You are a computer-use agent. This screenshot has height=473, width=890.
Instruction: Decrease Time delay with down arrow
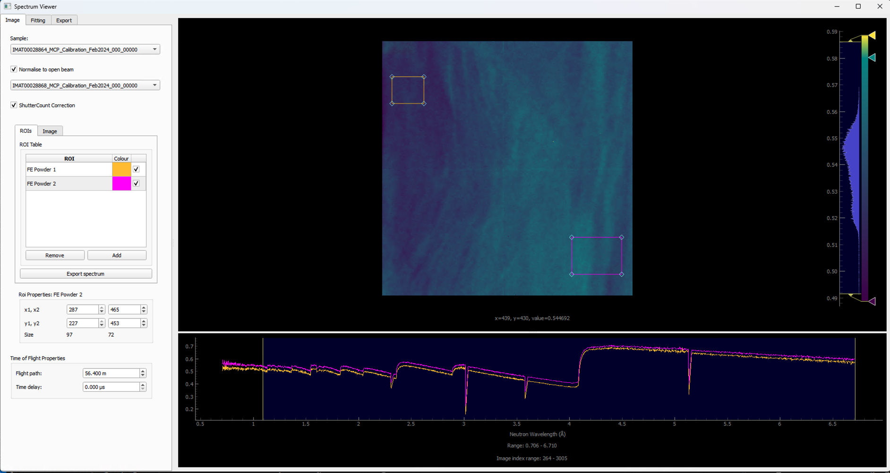coord(143,389)
